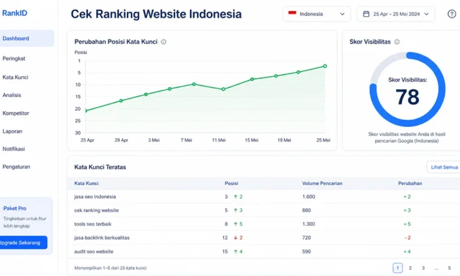Go to pagination page 3
Image resolution: width=460 pixels, height=276 pixels.
coord(423,268)
